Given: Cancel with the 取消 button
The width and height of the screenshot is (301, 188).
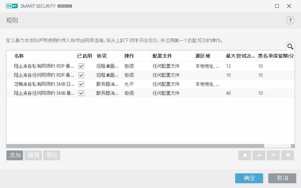Looking at the screenshot, I should (282, 178).
